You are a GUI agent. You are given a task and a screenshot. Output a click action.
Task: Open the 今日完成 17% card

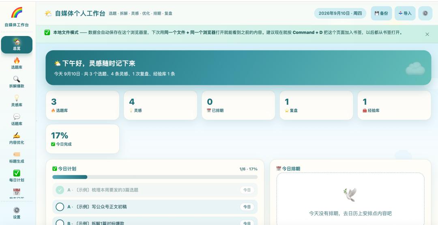click(82, 139)
